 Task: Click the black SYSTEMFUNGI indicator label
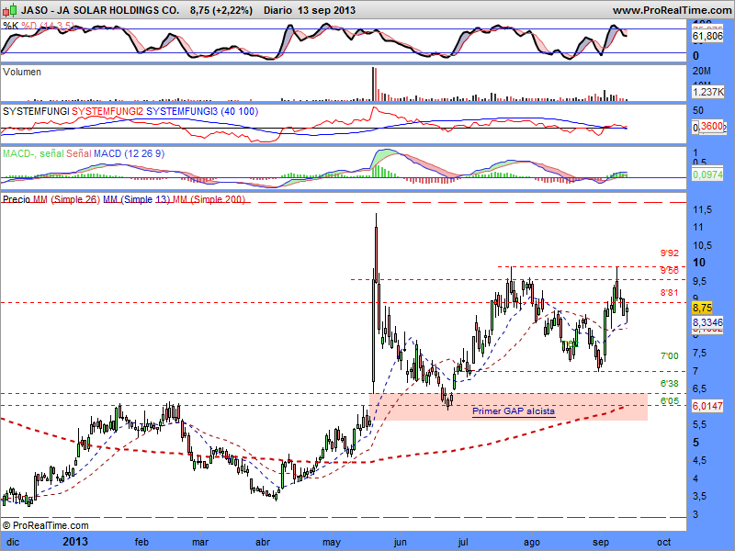36,111
